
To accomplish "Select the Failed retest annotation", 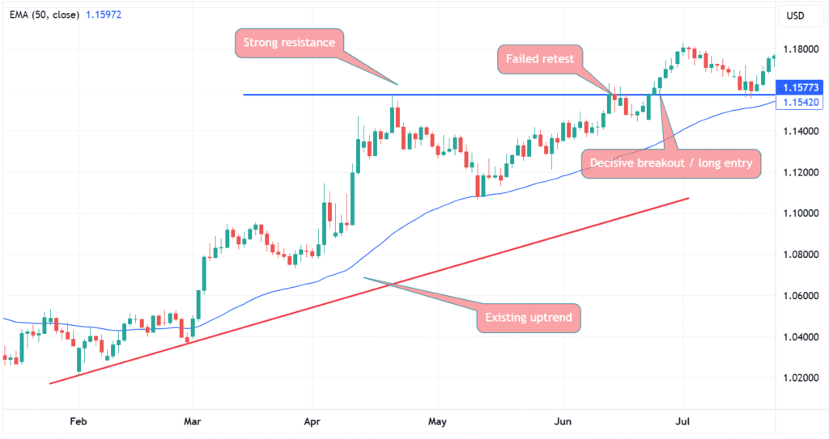I will coord(540,59).
